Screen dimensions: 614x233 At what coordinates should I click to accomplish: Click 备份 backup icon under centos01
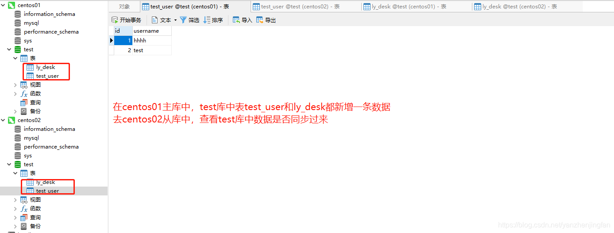tap(24, 111)
